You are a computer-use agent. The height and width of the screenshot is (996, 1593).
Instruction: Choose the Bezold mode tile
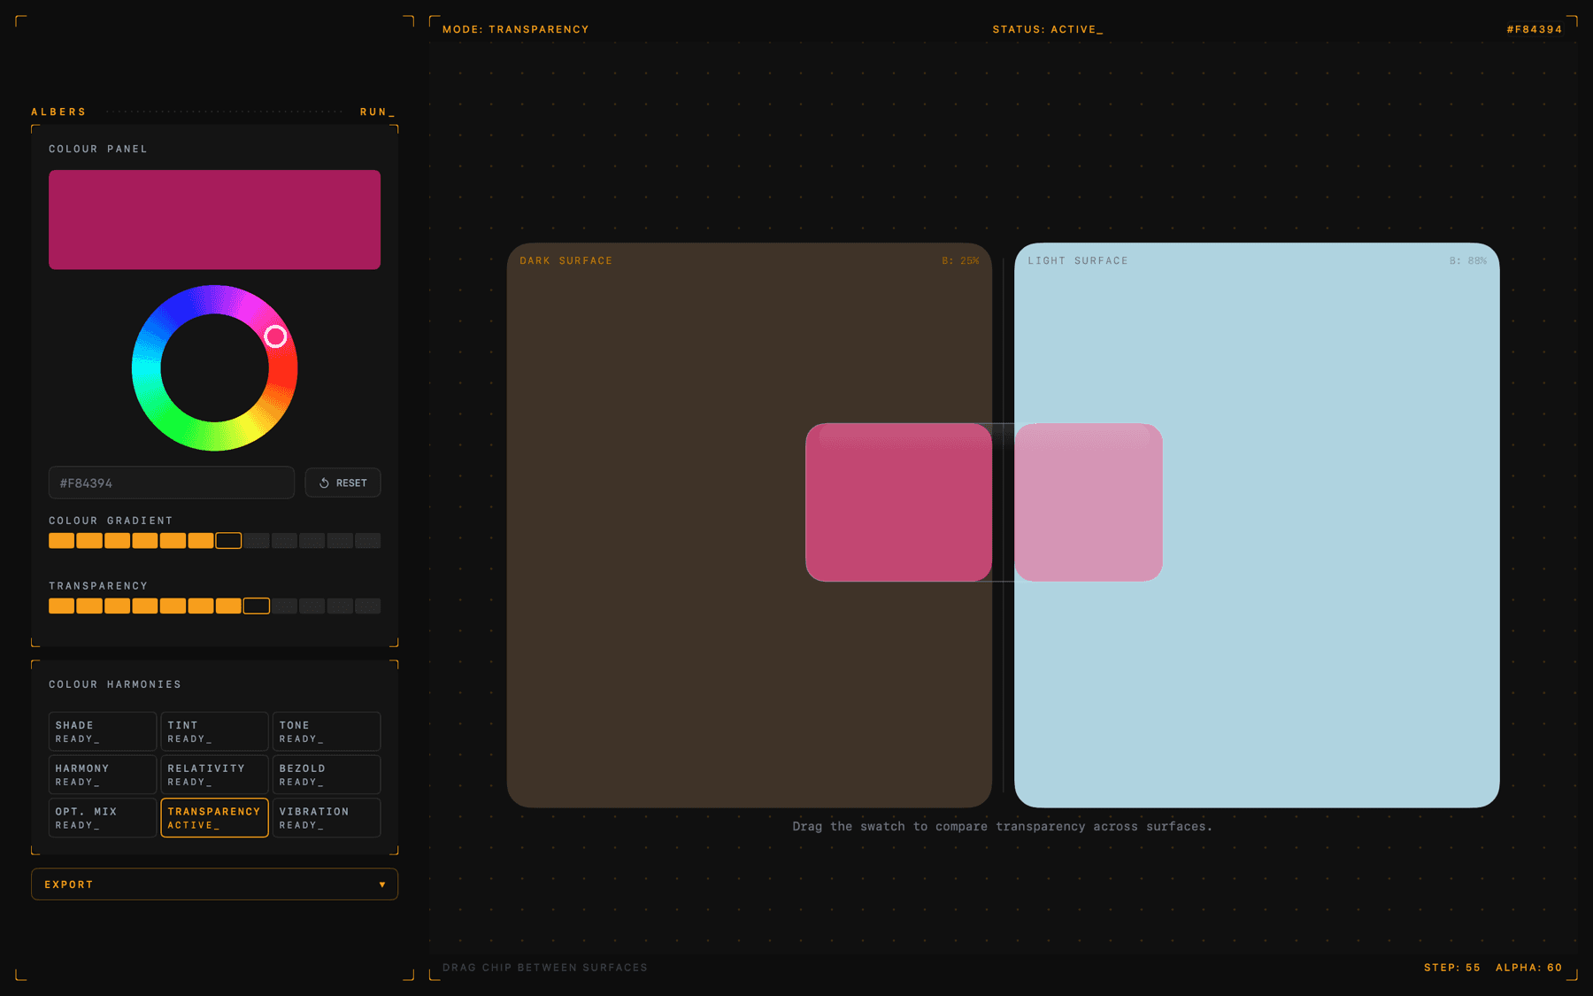tap(326, 775)
